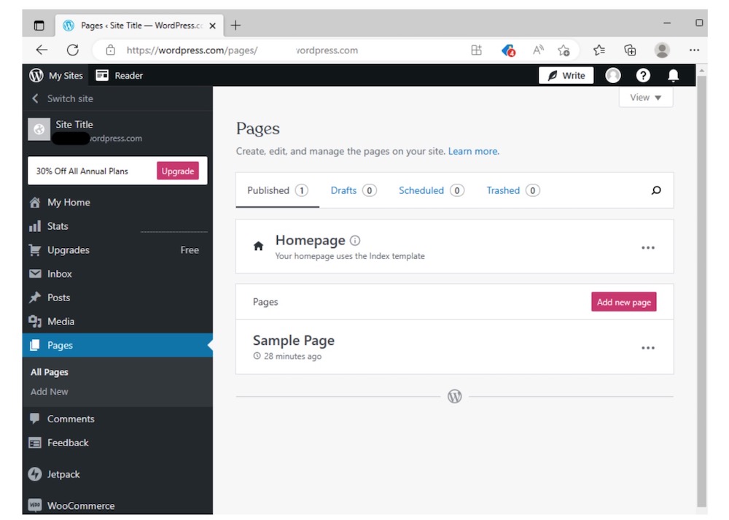Open the browser Settings and more menu
This screenshot has width=729, height=520.
(694, 50)
